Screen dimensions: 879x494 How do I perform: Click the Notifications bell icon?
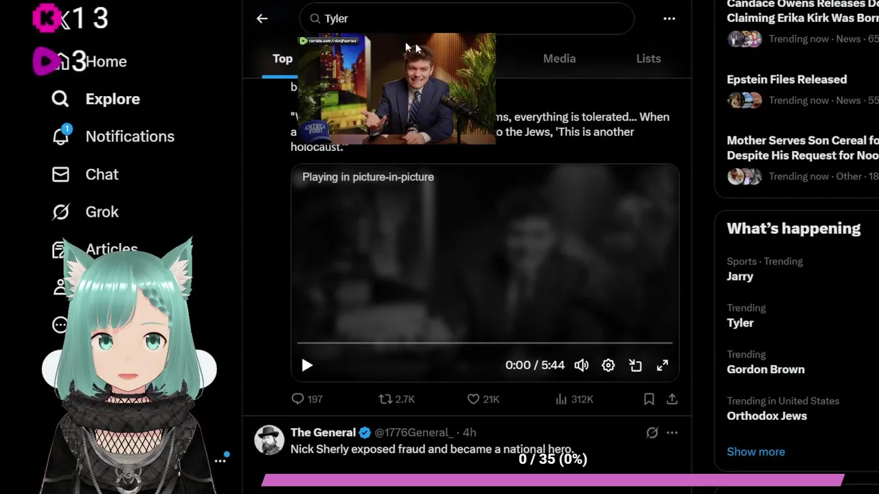[x=60, y=137]
